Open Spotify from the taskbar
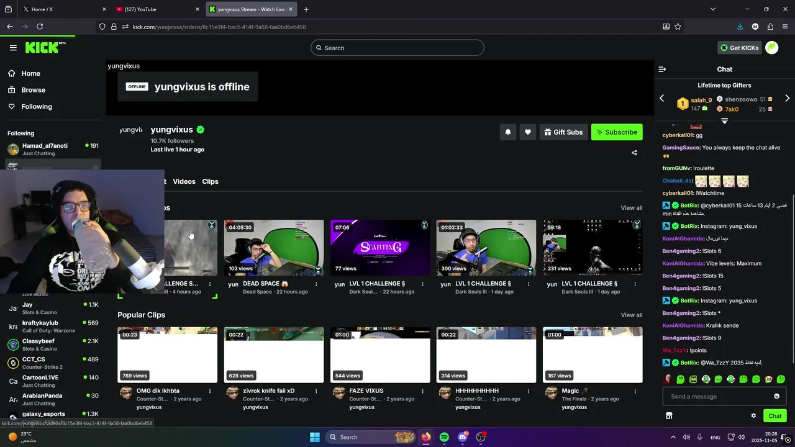Screen dimensions: 795x447 pos(444,437)
